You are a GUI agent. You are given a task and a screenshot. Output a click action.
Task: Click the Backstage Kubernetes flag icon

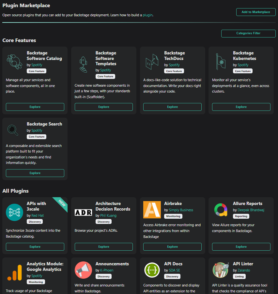[221, 62]
